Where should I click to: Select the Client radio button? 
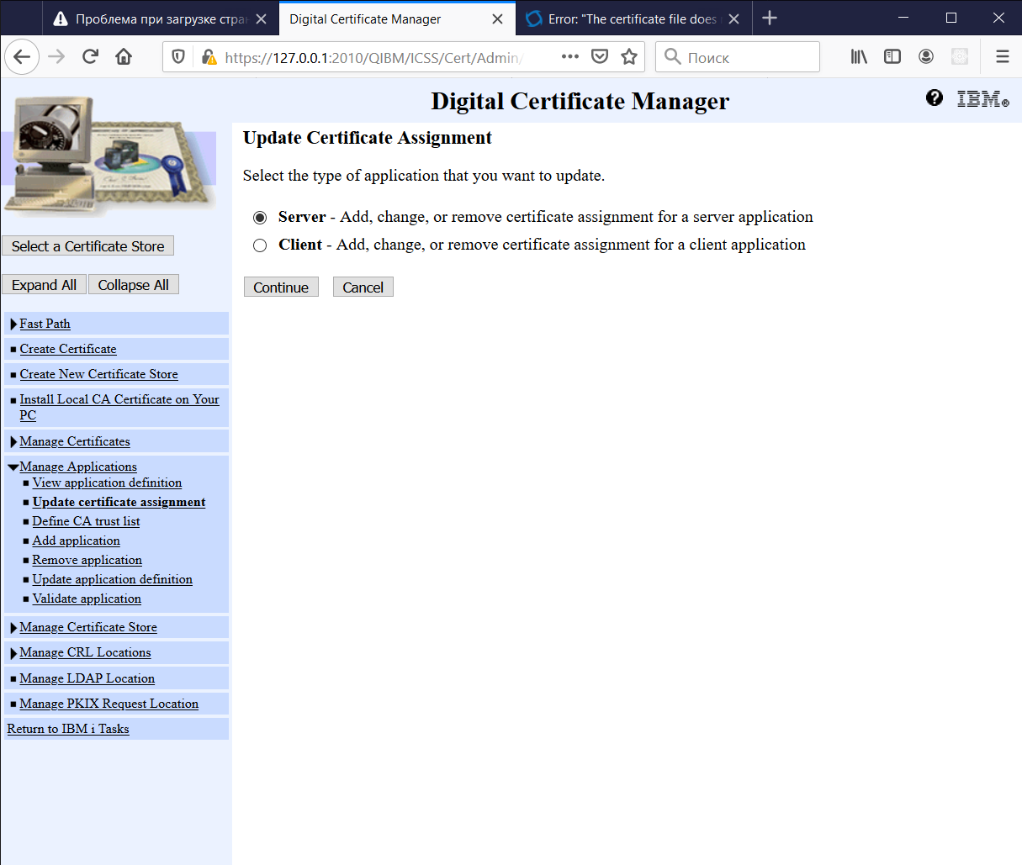[260, 245]
